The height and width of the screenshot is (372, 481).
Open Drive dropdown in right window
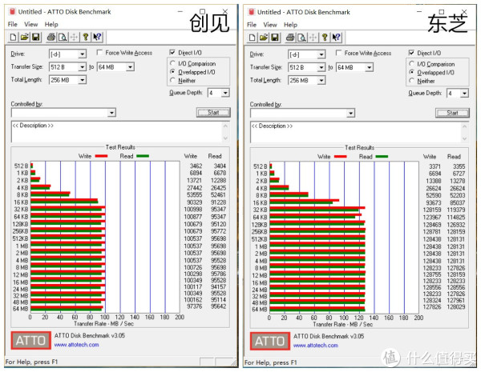(321, 54)
